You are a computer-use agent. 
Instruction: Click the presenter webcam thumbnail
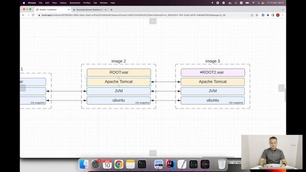click(x=272, y=152)
